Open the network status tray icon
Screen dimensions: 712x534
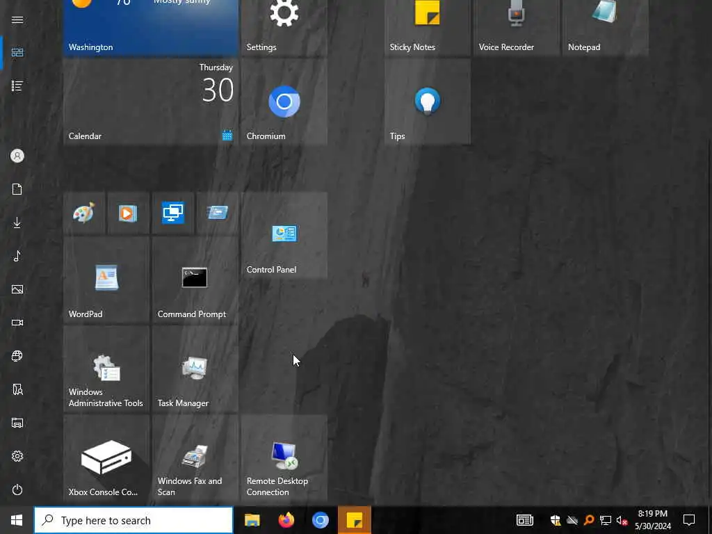[x=606, y=520]
